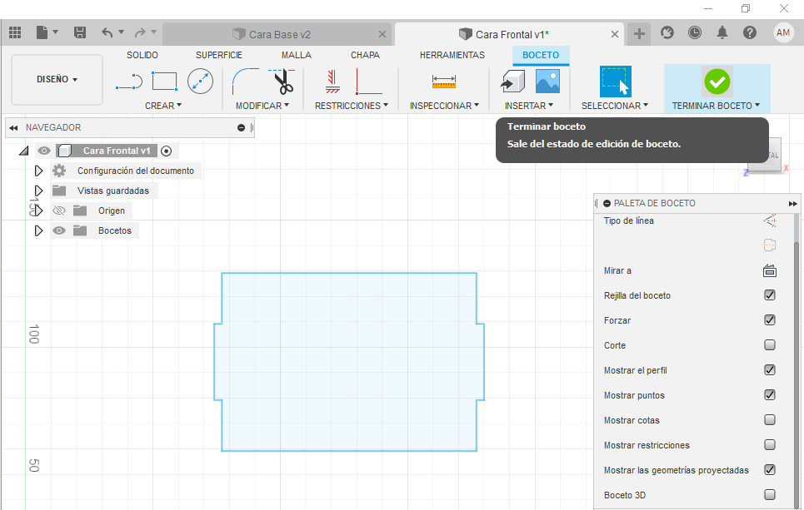Open the DISEÑO workspace dropdown
The width and height of the screenshot is (804, 510).
57,79
